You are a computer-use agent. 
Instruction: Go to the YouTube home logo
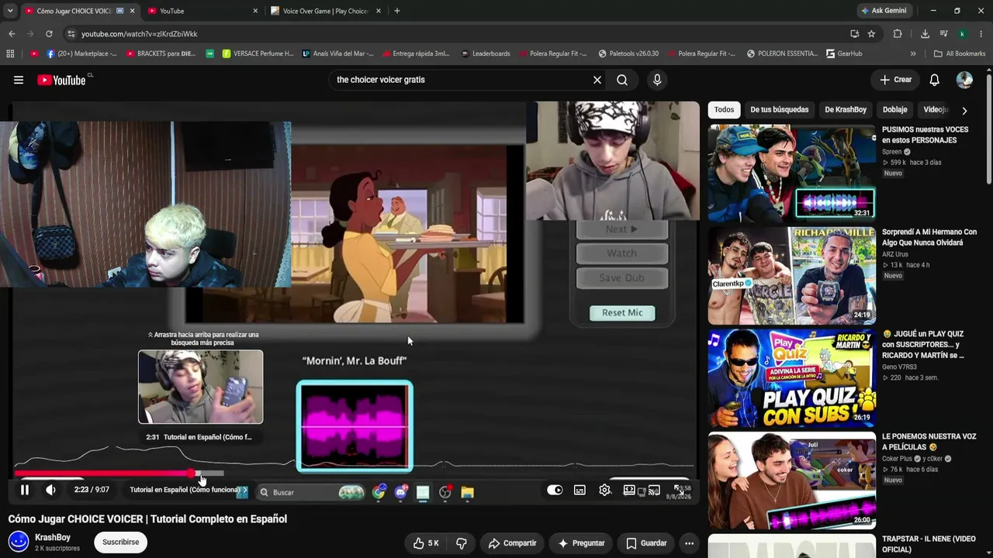click(61, 80)
